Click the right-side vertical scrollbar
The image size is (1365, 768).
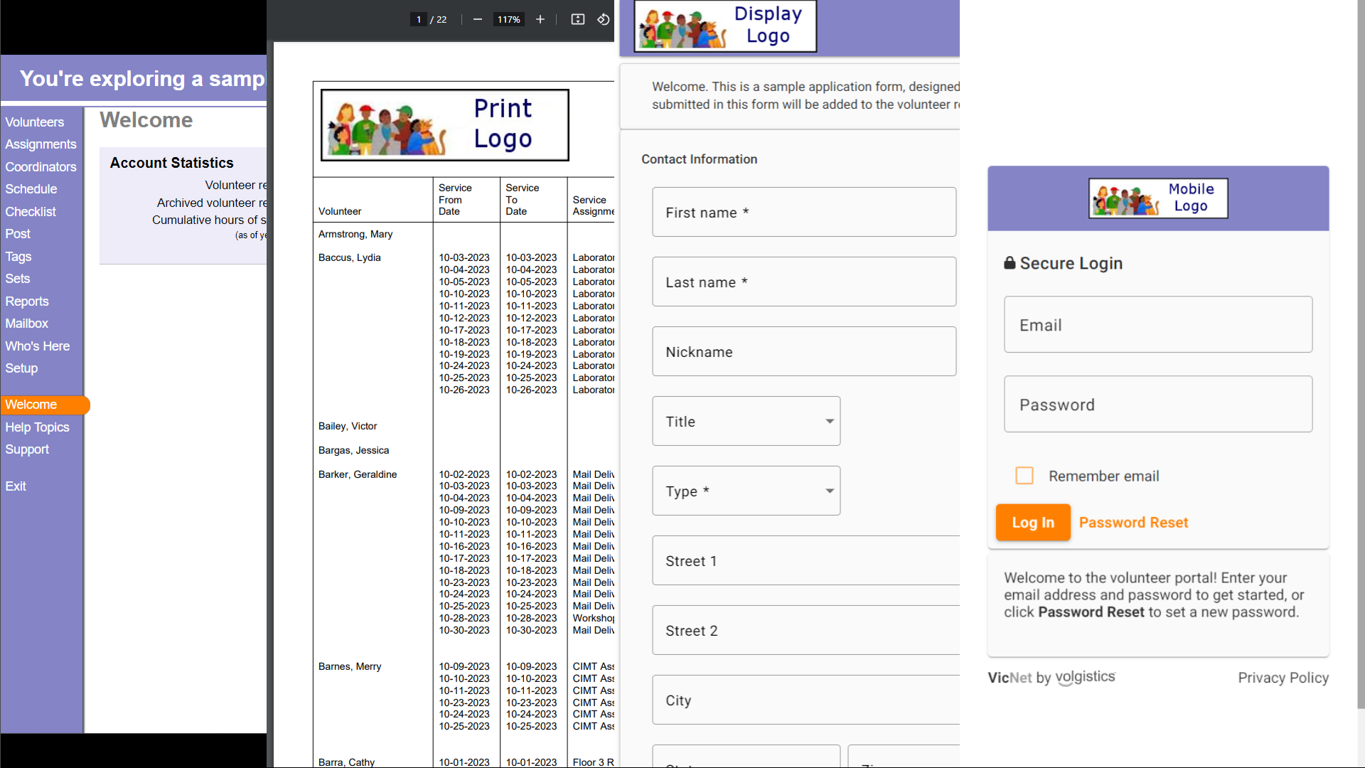(x=1361, y=356)
